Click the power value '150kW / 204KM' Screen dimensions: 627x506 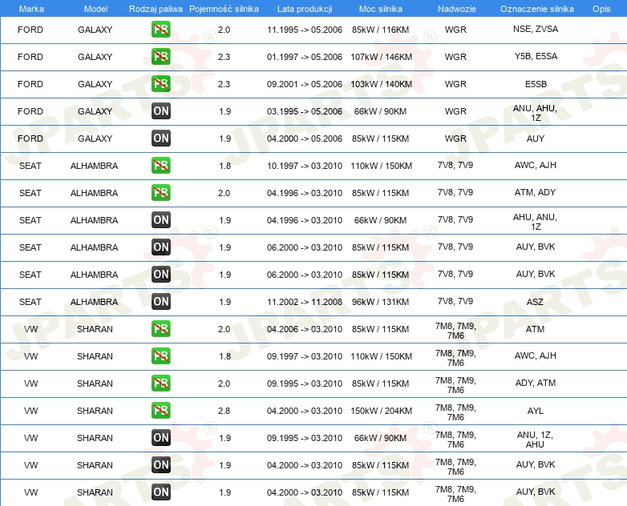(x=381, y=411)
